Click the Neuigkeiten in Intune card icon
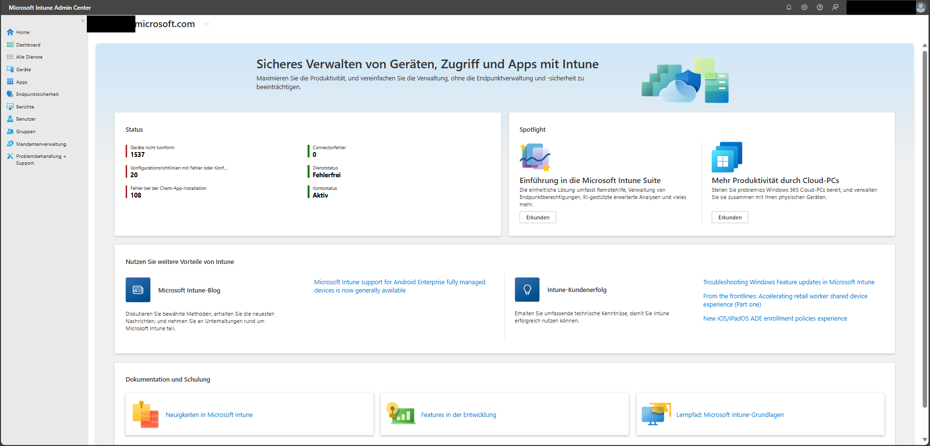Viewport: 930px width, 446px height. tap(146, 415)
